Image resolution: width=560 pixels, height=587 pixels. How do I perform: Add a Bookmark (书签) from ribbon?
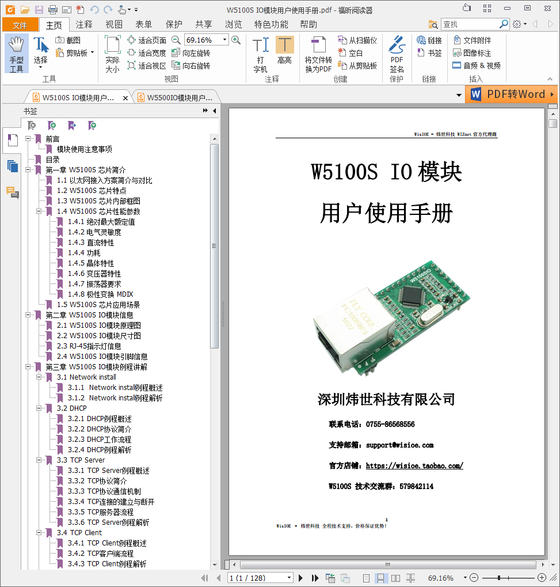429,53
